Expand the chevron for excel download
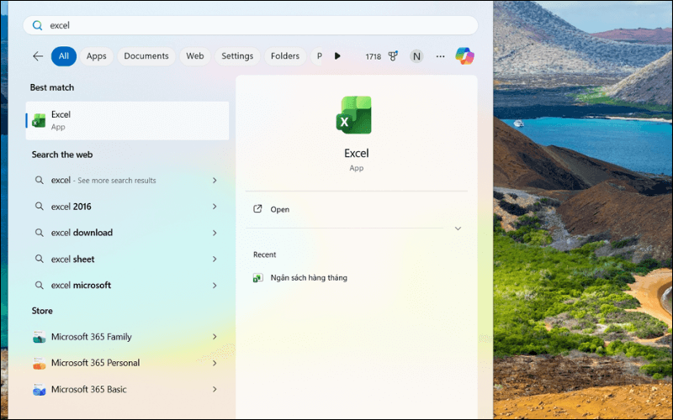The image size is (673, 420). point(215,233)
